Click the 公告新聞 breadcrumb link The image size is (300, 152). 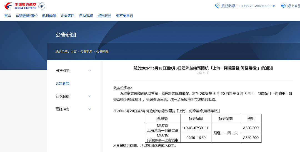tap(102, 52)
